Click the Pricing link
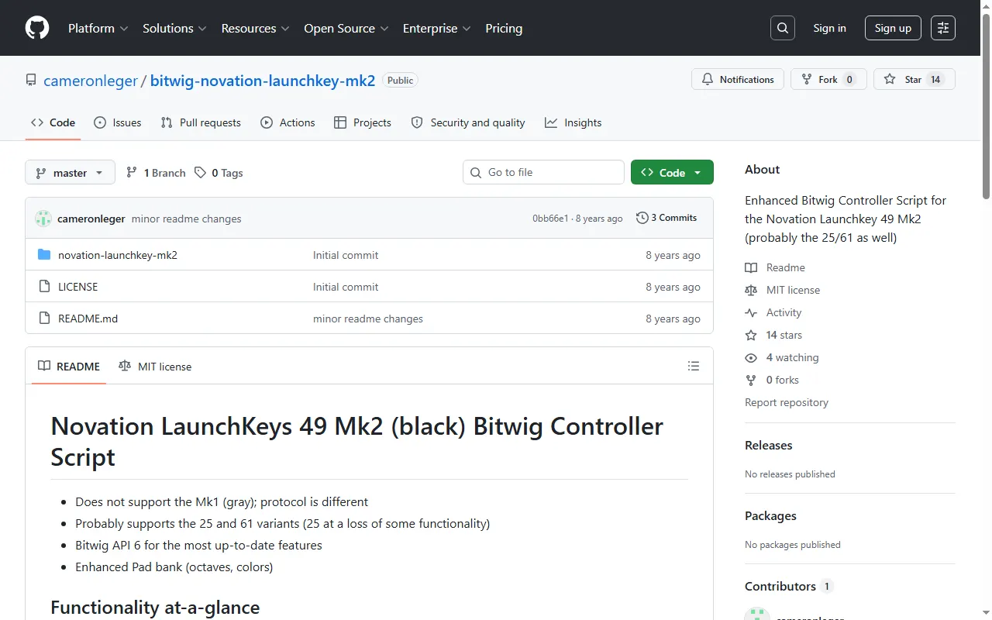The height and width of the screenshot is (620, 992). [504, 28]
